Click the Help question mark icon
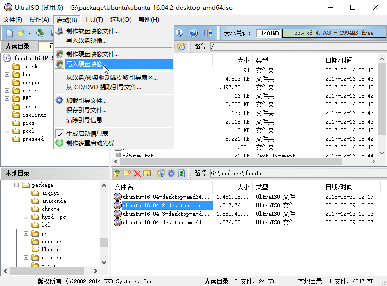Image resolution: width=387 pixels, height=286 pixels. tap(193, 33)
